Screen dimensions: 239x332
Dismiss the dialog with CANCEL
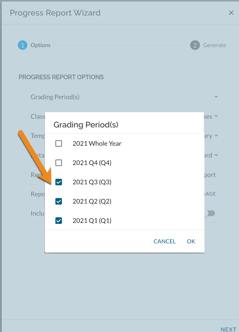[x=164, y=241]
